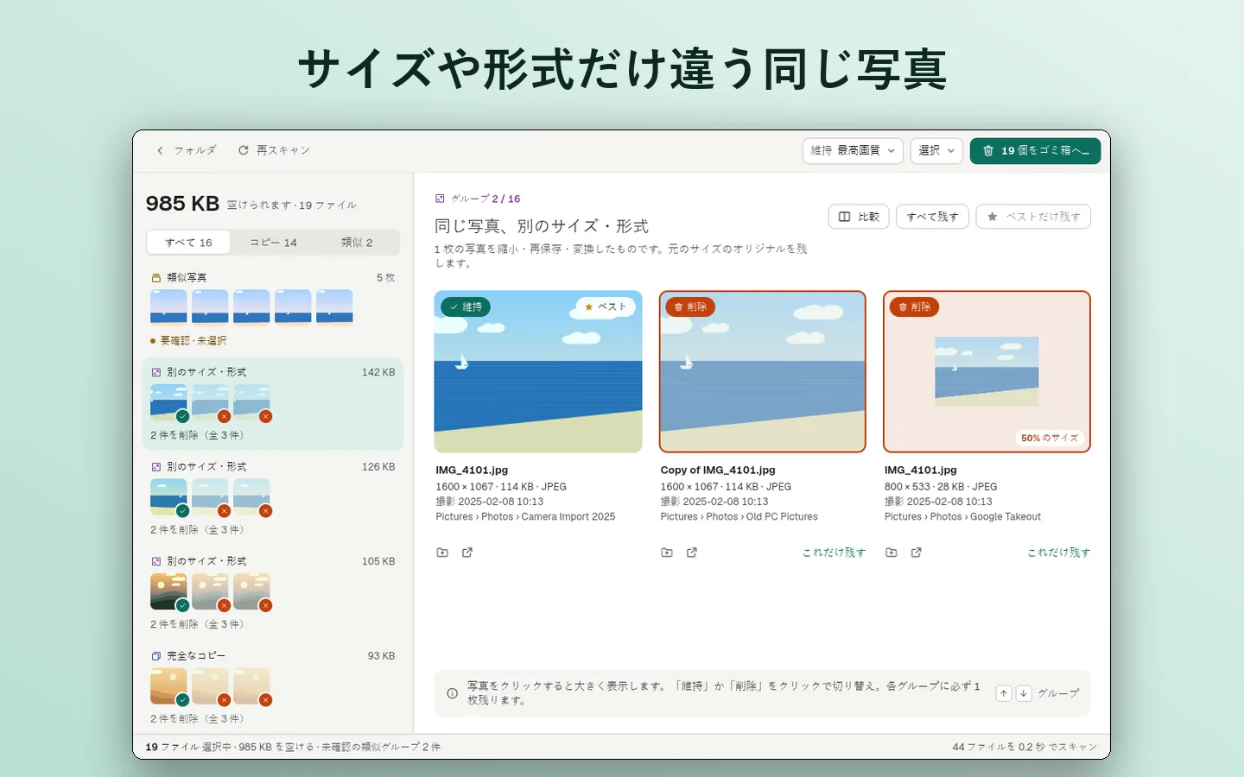Toggle the 維持 badge on IMG_4101 1600×1067
This screenshot has height=777, width=1244.
pyautogui.click(x=466, y=306)
